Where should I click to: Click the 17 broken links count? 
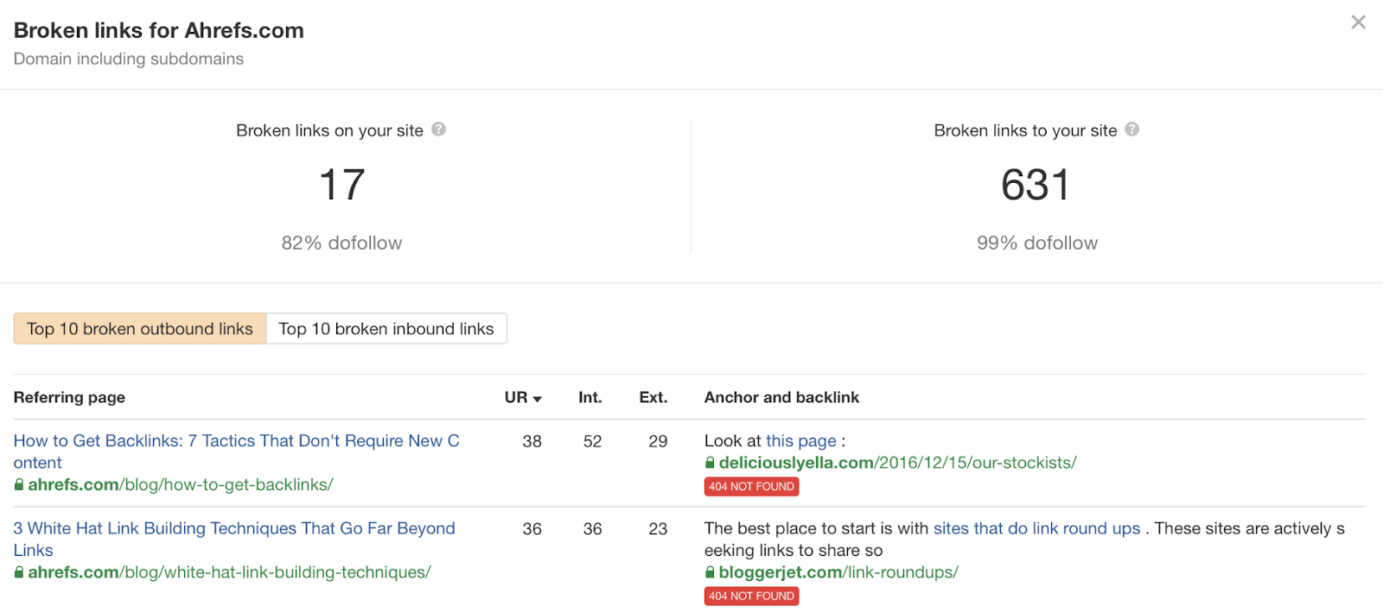coord(342,185)
